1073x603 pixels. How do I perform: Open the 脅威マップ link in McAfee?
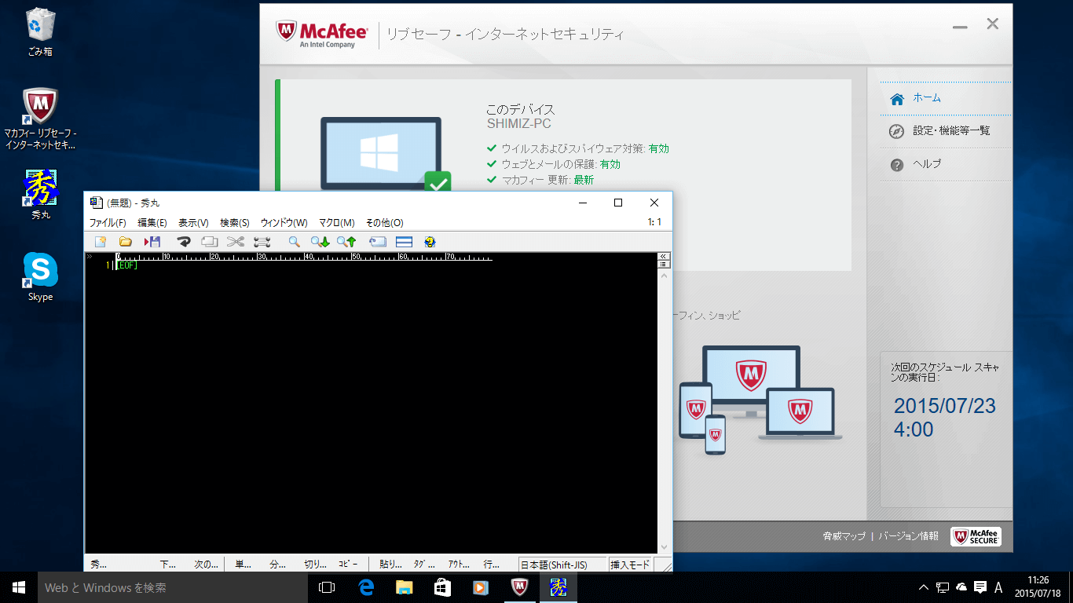pyautogui.click(x=844, y=535)
